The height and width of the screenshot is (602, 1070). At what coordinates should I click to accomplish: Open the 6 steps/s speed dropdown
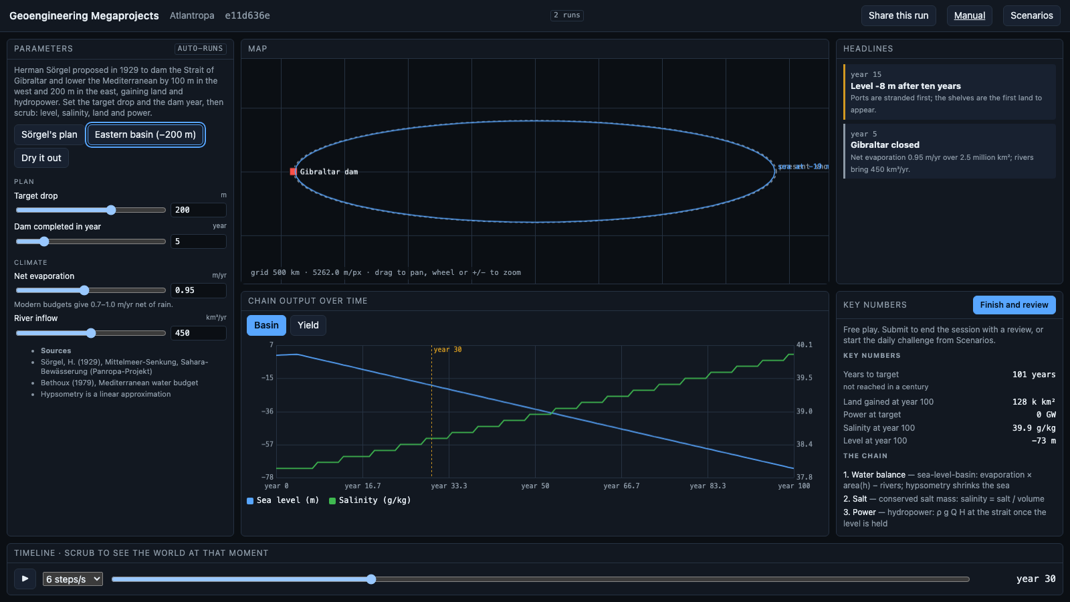73,579
